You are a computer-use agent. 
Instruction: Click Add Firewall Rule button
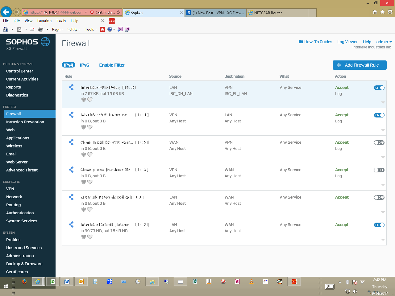360,65
